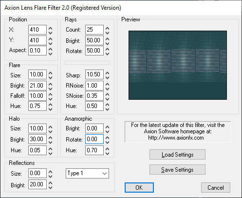Click the Flare Hue field
The height and width of the screenshot is (198, 242).
[x=37, y=106]
